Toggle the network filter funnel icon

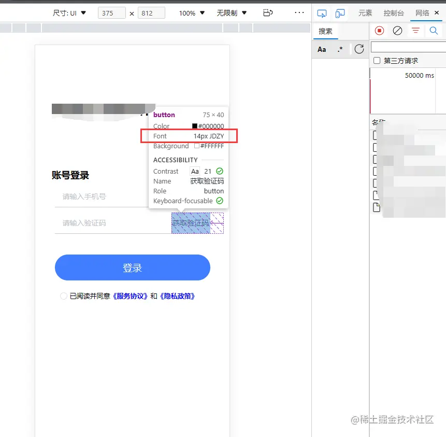415,30
